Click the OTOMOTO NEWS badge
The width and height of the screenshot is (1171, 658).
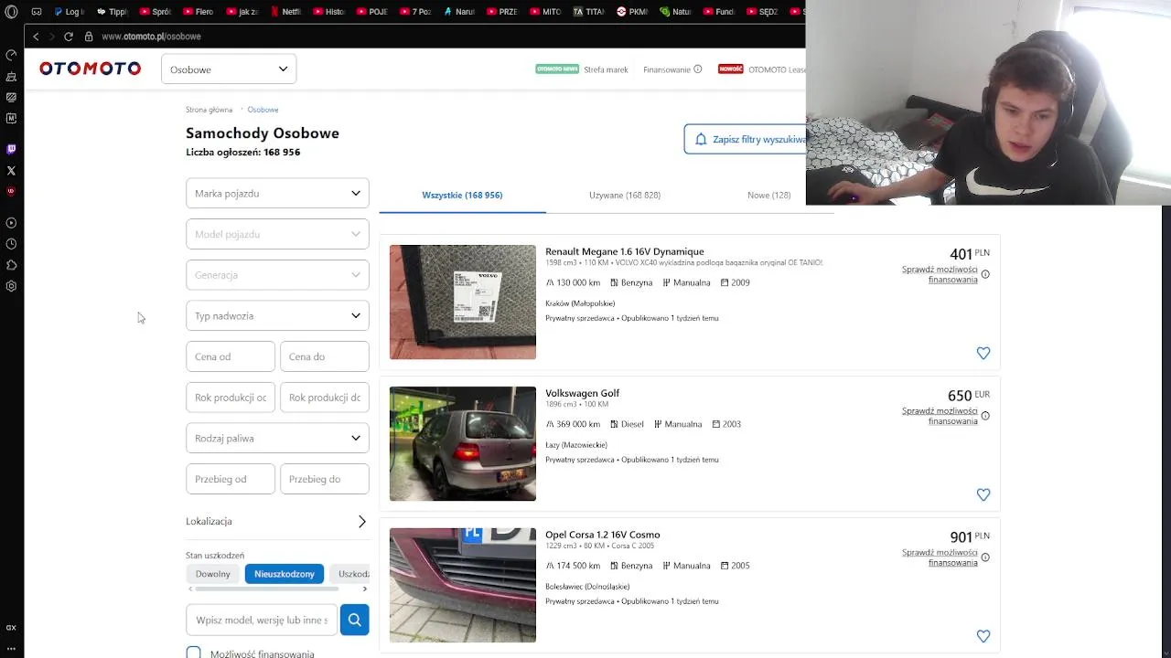[x=557, y=69]
